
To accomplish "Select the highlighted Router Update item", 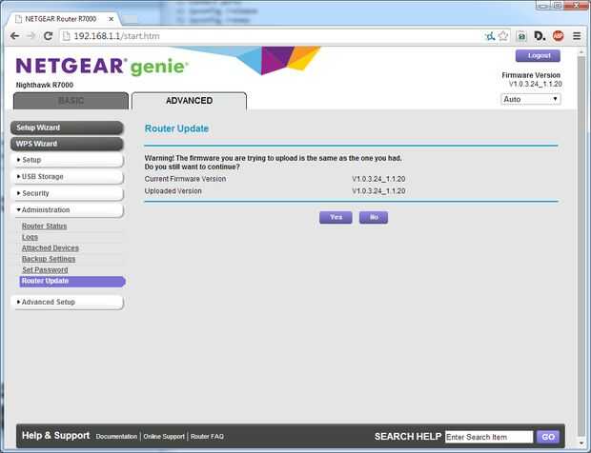I will 71,281.
